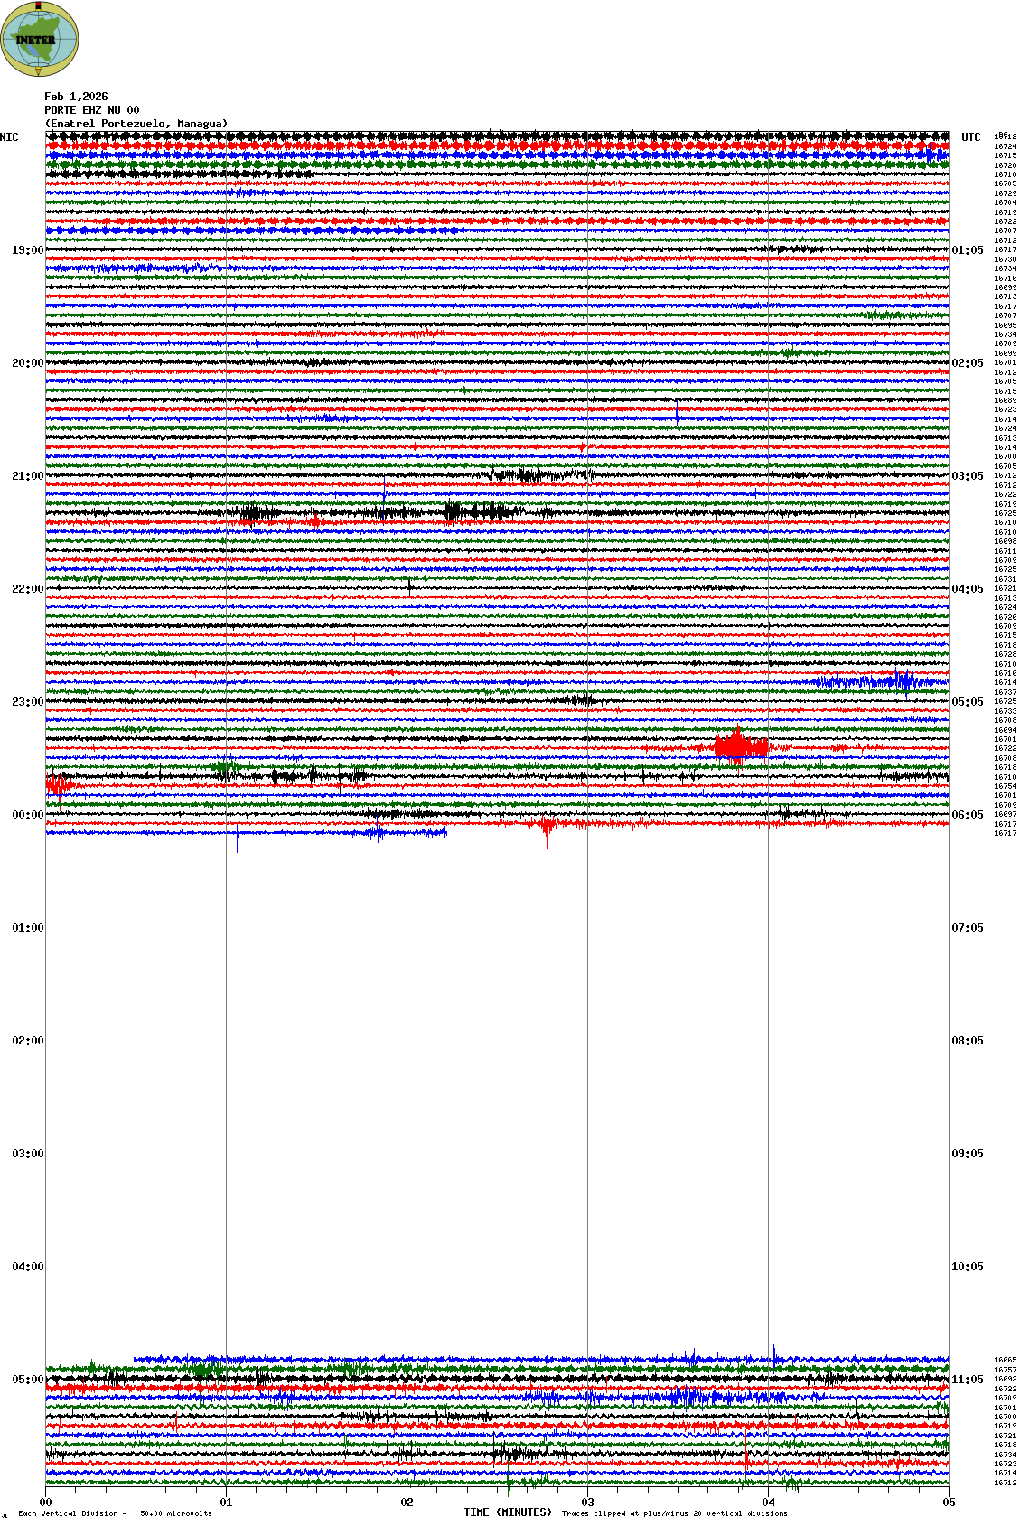Click the Each Vertical Division scale note
The height and width of the screenshot is (1526, 1021).
click(115, 1513)
